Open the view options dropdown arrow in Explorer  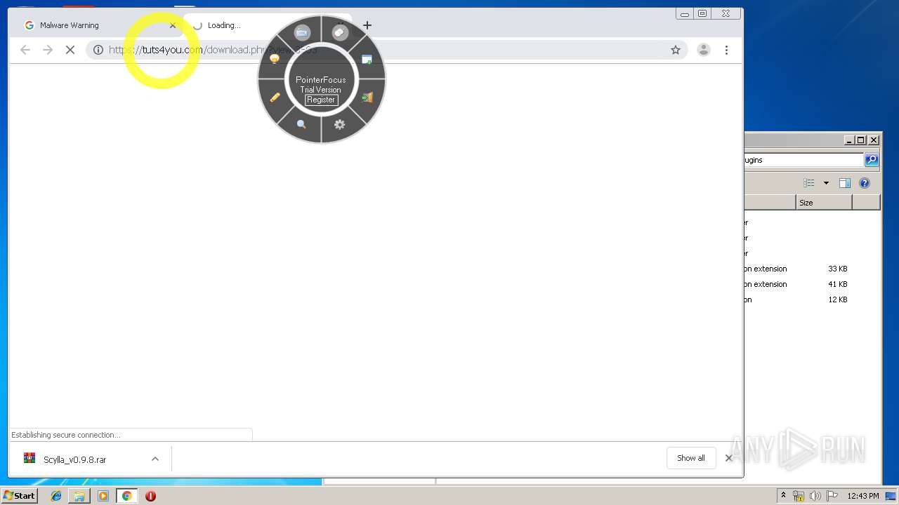826,183
